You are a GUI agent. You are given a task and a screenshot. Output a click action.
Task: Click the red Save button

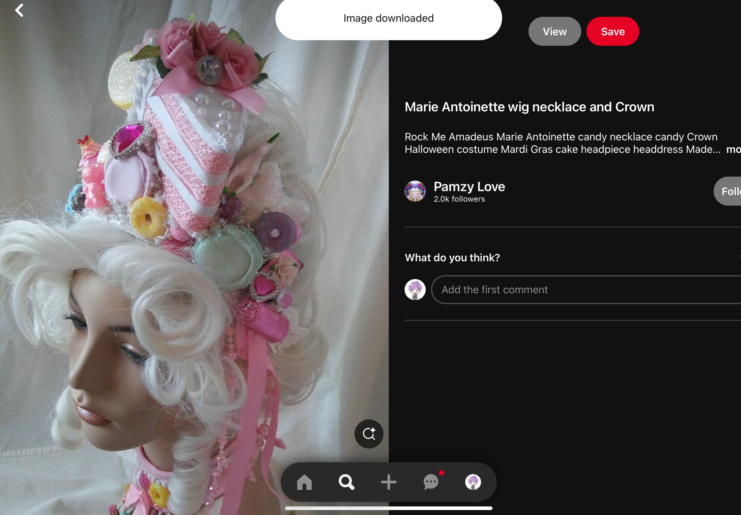click(613, 31)
